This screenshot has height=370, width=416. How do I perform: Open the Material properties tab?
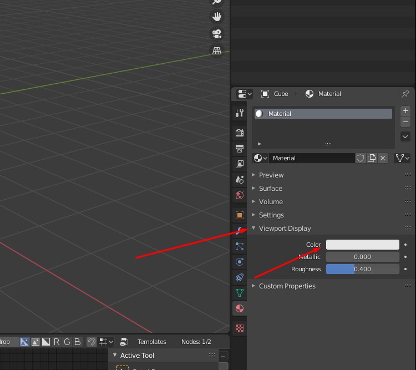tap(240, 308)
